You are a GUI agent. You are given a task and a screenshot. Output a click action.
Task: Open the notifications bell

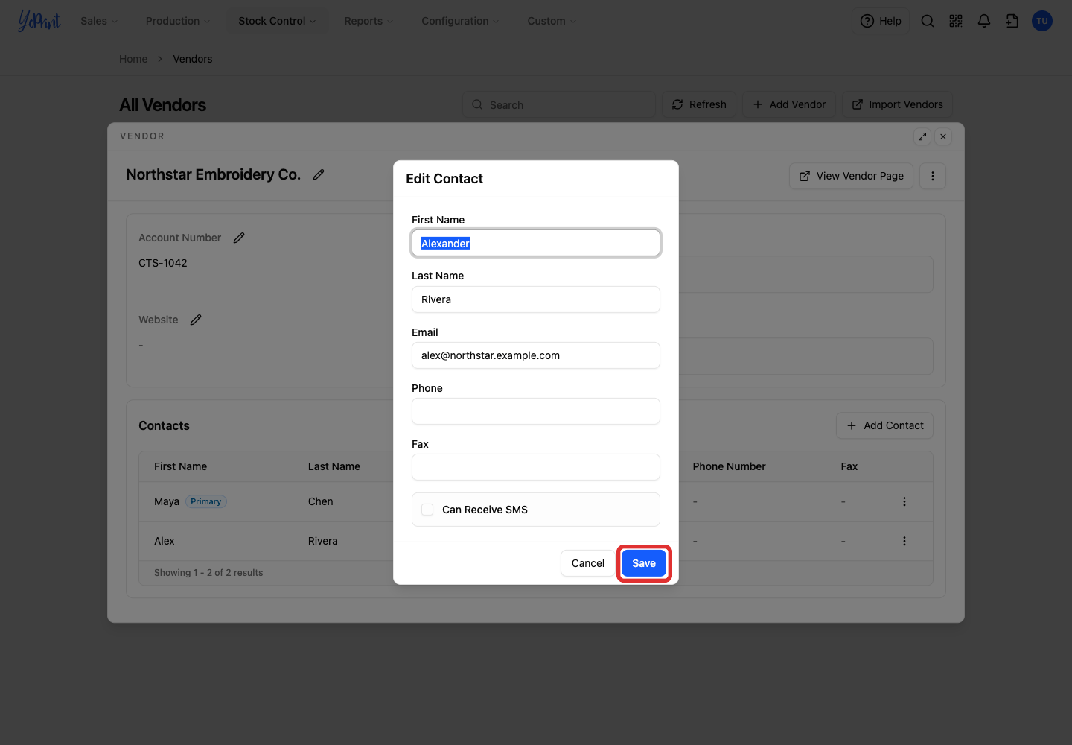tap(984, 21)
